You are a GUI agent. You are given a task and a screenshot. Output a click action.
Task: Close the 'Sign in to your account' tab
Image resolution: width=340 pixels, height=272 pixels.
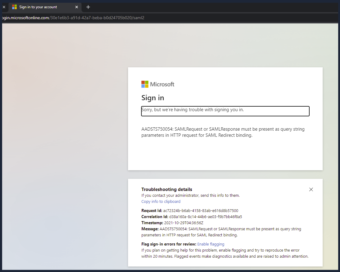coord(77,7)
